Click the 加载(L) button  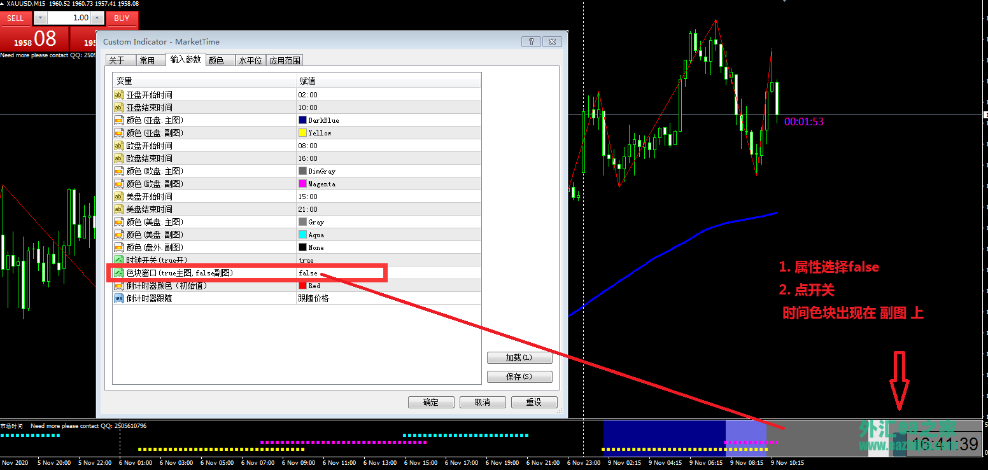coord(519,357)
